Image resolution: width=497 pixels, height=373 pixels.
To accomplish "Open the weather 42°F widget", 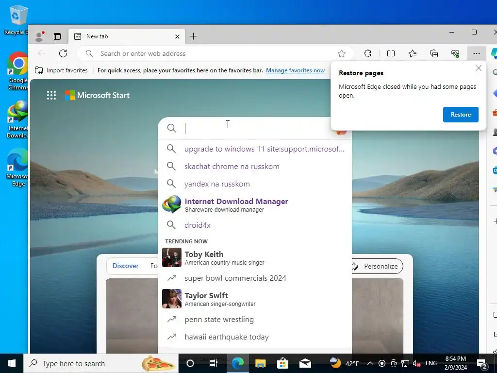I will pyautogui.click(x=344, y=363).
